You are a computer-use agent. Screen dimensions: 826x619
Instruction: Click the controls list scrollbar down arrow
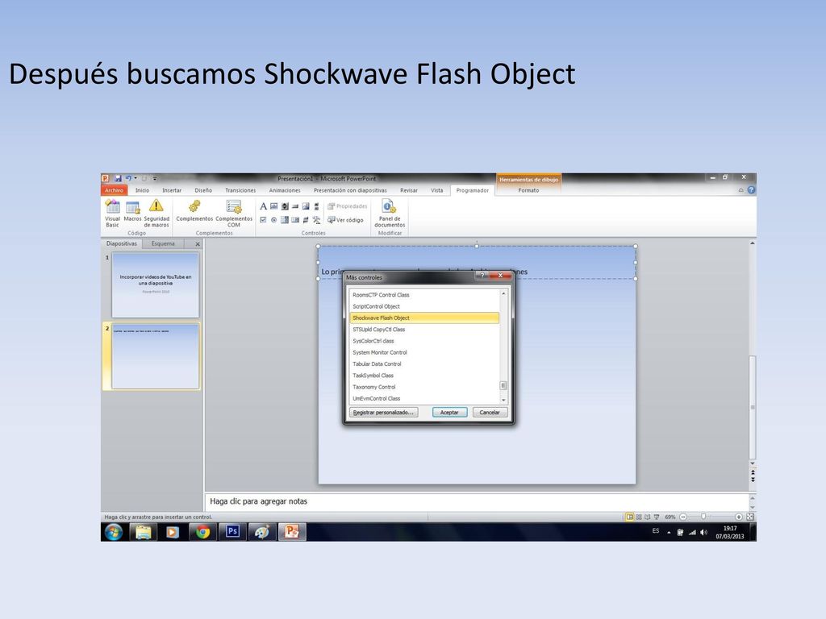click(503, 400)
